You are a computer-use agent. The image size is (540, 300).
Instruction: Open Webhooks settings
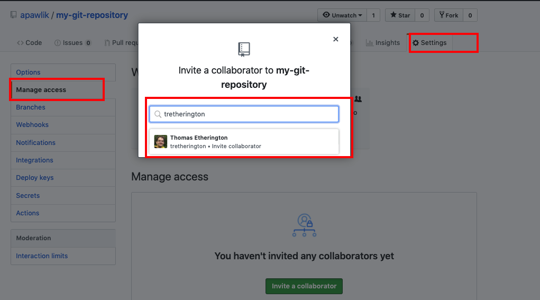point(63,125)
